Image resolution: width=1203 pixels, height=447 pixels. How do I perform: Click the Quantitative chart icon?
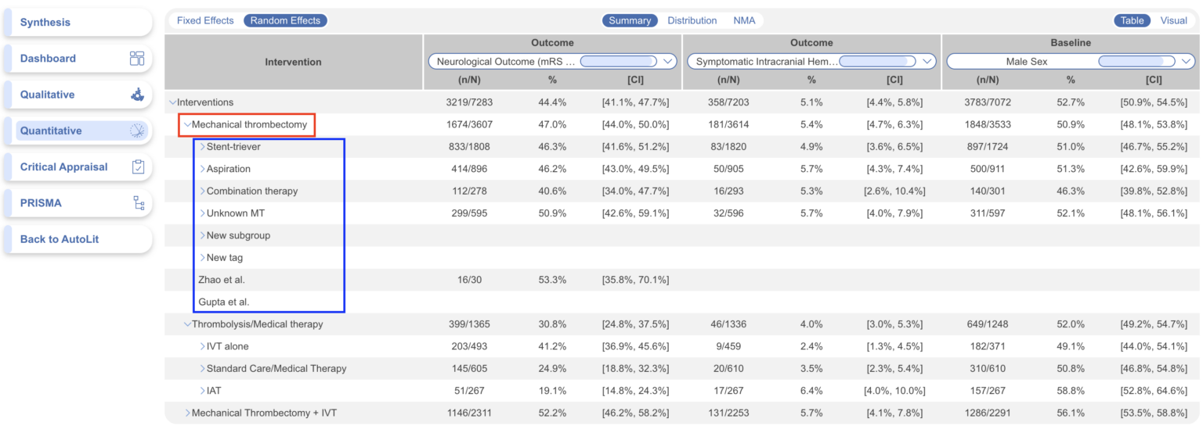click(137, 131)
